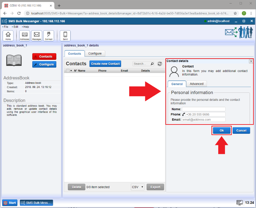The width and height of the screenshot is (256, 208).
Task: Close the Contact details panel
Action: tap(251, 61)
